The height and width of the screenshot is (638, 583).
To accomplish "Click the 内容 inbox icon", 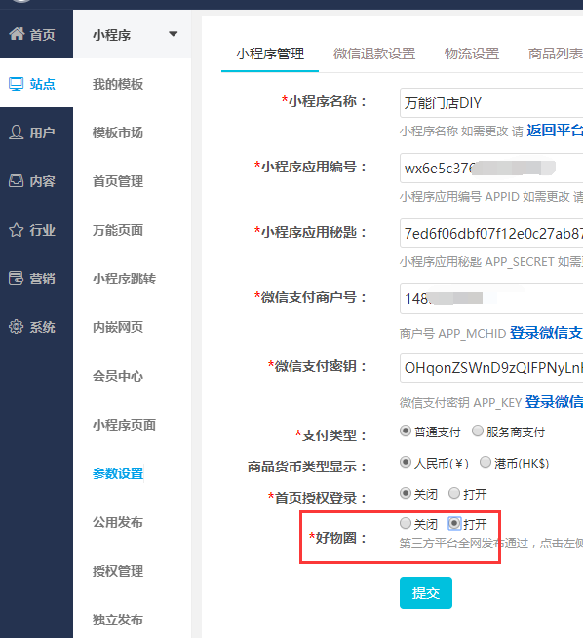I will tap(17, 181).
